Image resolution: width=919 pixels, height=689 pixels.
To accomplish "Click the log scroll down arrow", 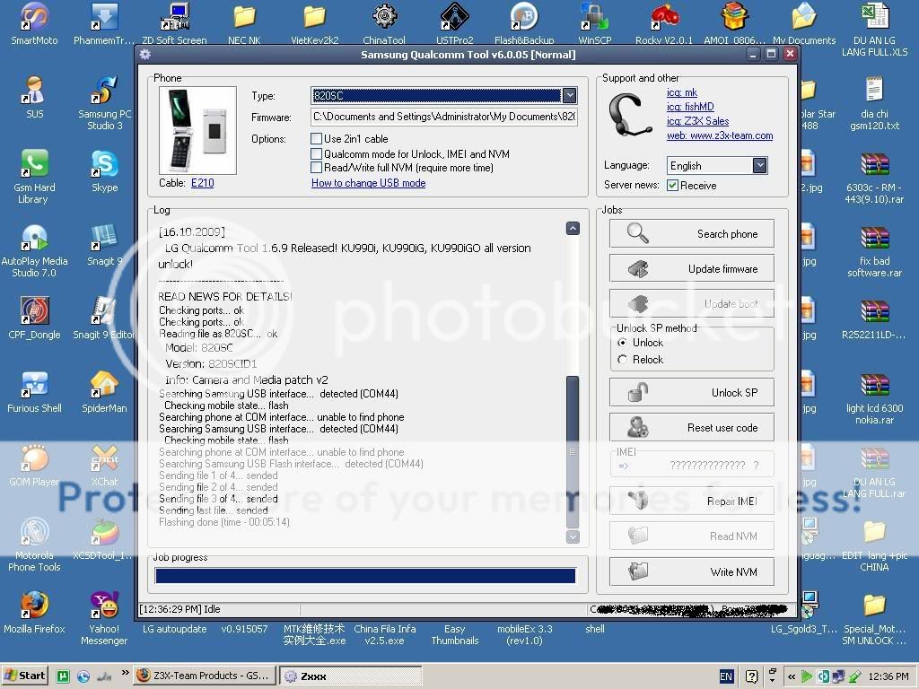I will pyautogui.click(x=573, y=536).
